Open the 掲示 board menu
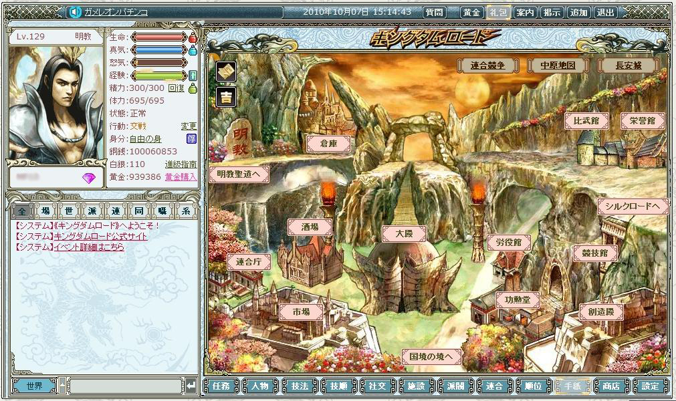 tap(552, 13)
